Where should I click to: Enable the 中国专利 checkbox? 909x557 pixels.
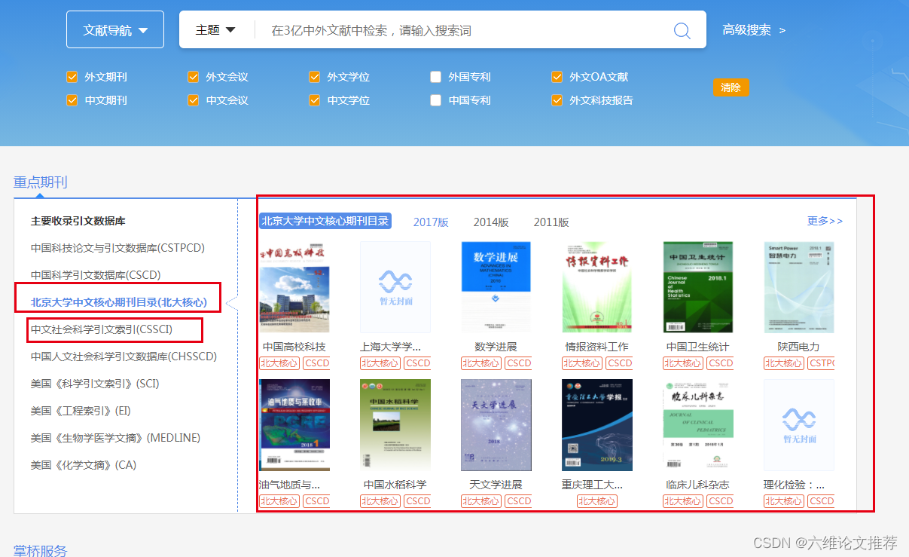[x=436, y=100]
